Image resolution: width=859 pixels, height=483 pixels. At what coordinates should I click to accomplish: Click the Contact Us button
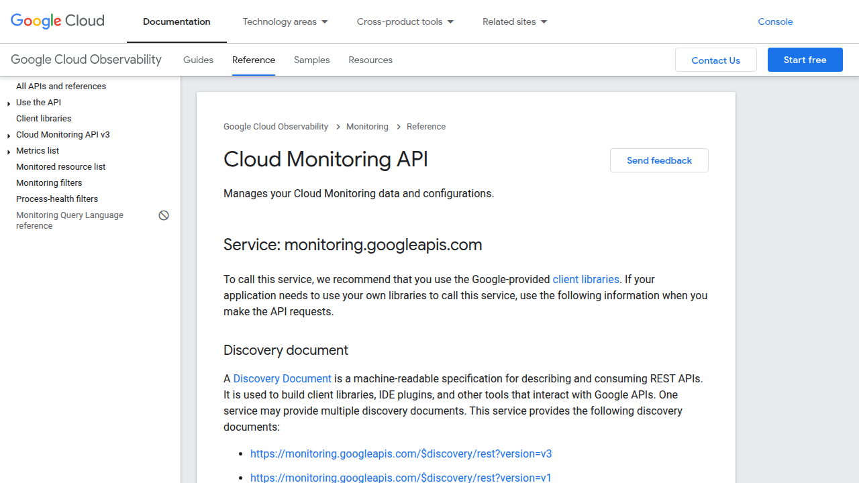pos(716,60)
